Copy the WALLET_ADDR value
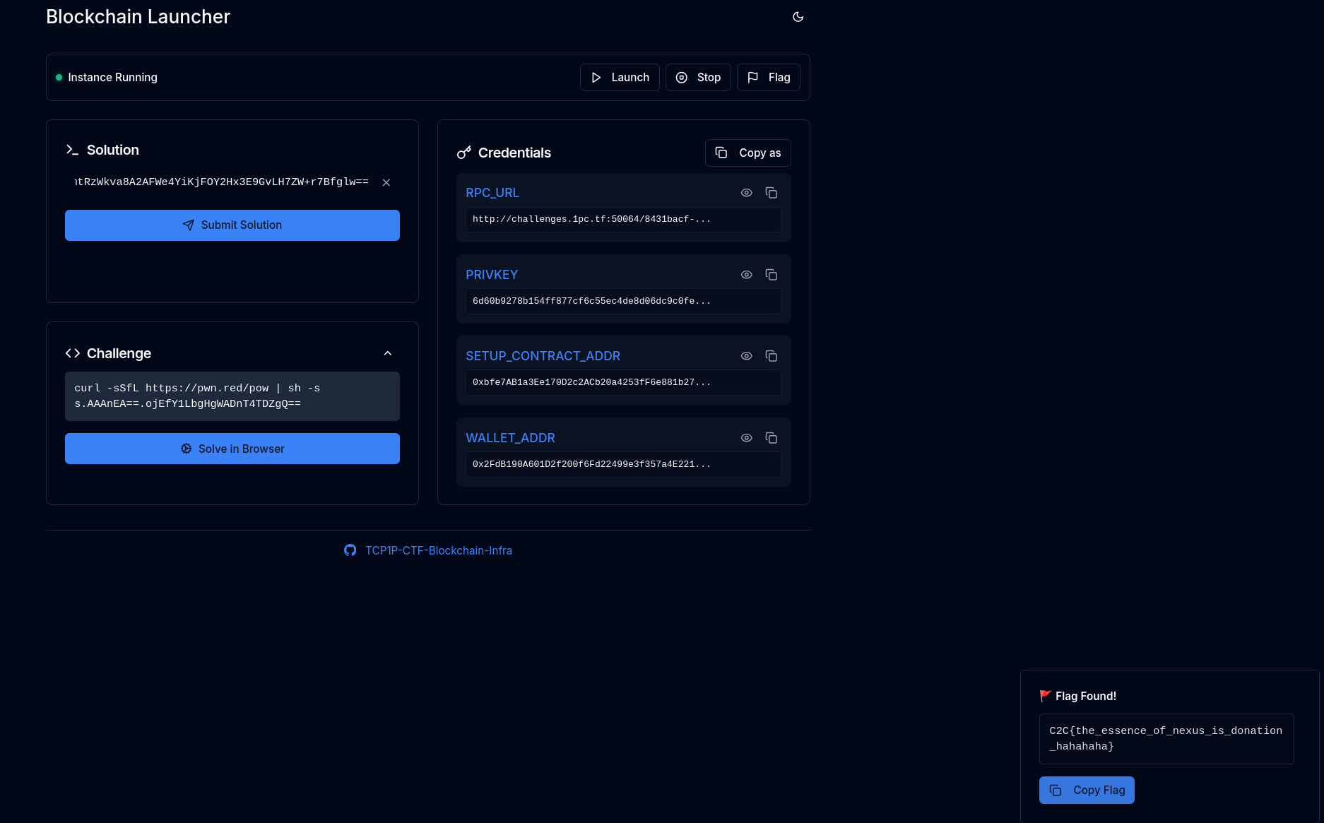1324x823 pixels. [x=771, y=438]
